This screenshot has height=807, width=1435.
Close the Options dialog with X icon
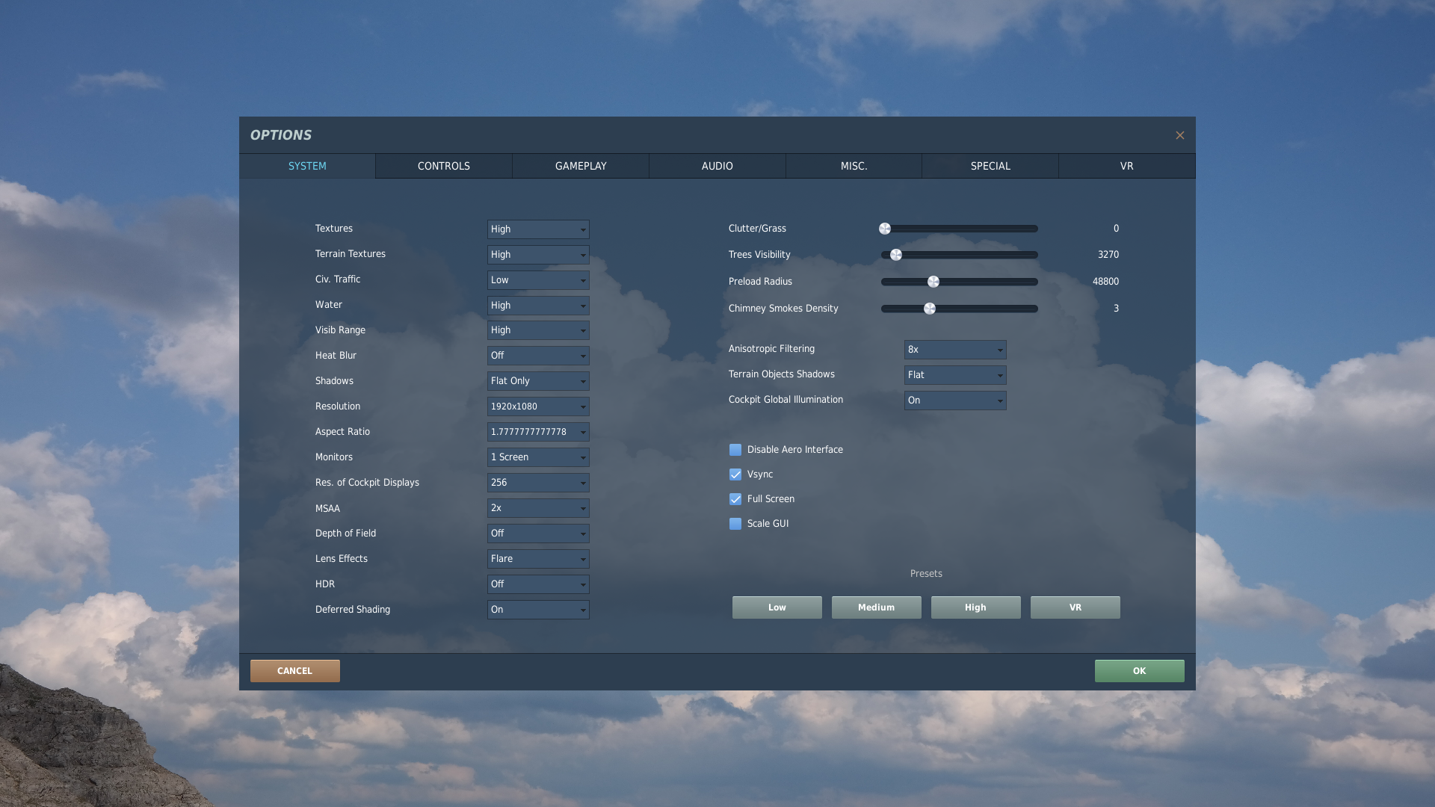click(1179, 135)
